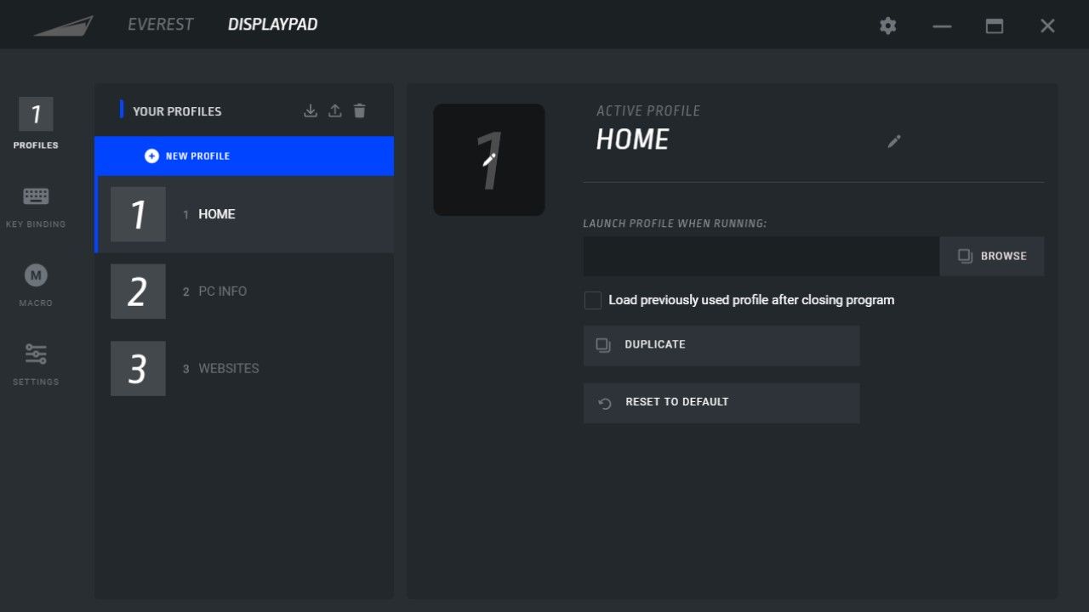The image size is (1089, 612).
Task: Edit profile name with pencil icon
Action: click(894, 141)
